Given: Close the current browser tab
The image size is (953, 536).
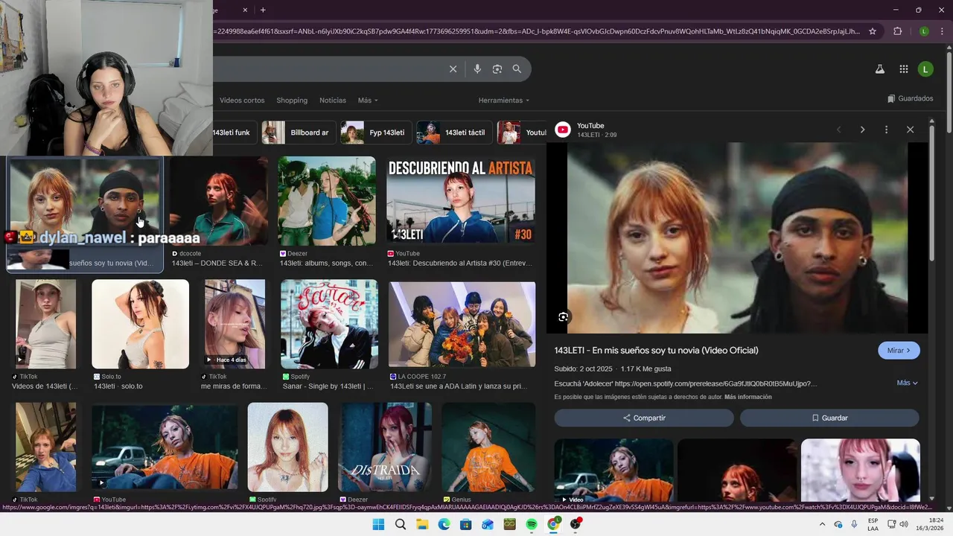Looking at the screenshot, I should point(245,10).
